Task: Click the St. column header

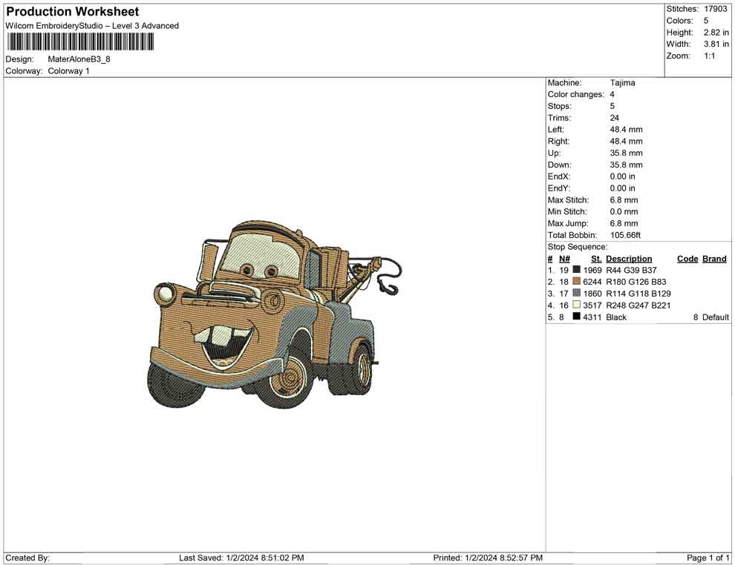Action: click(596, 259)
